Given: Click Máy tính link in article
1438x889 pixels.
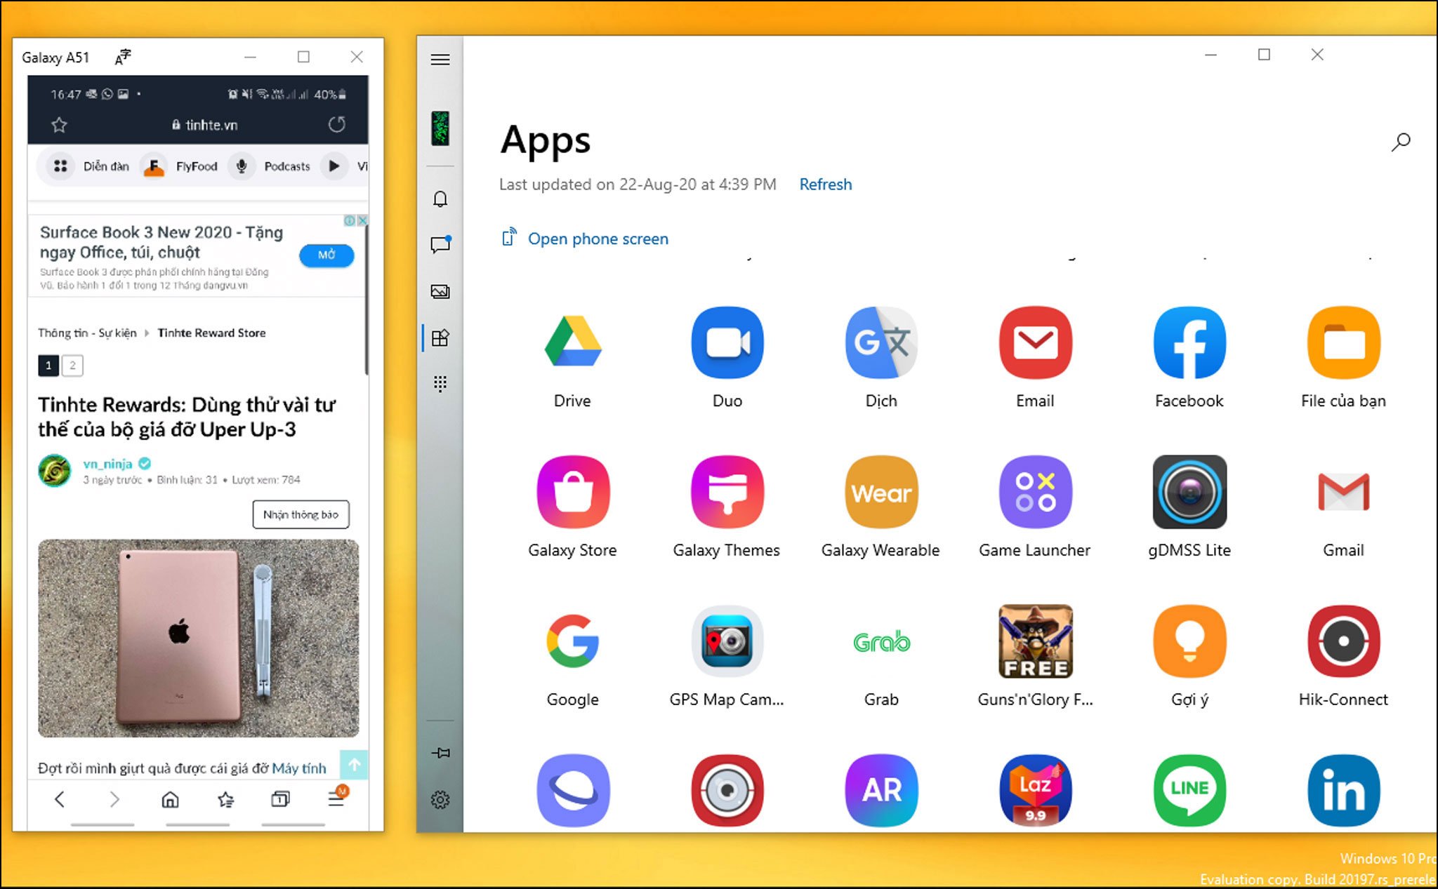Looking at the screenshot, I should (x=299, y=768).
